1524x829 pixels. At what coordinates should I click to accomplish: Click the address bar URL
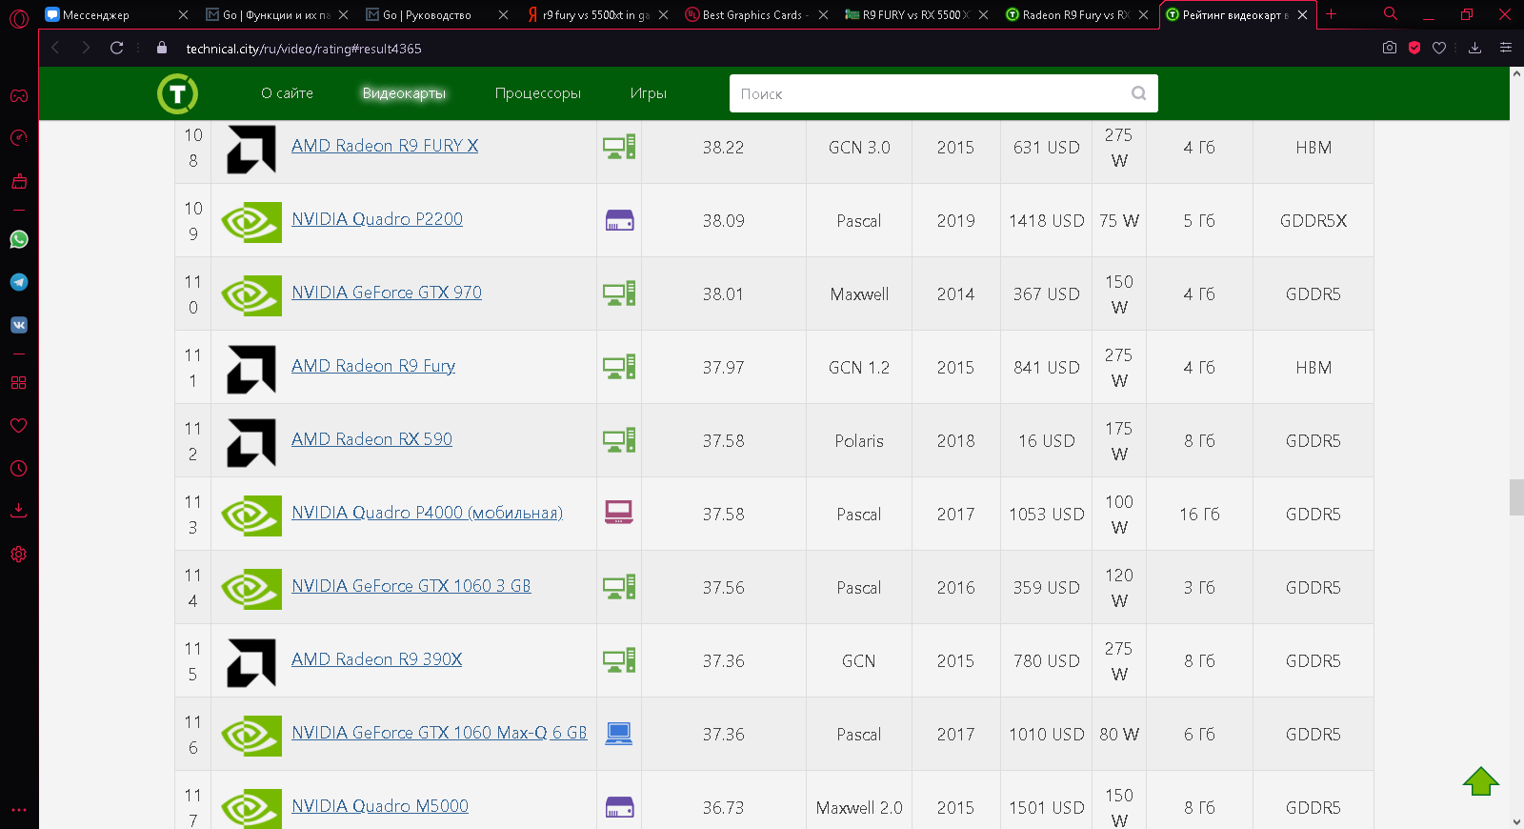pos(303,49)
